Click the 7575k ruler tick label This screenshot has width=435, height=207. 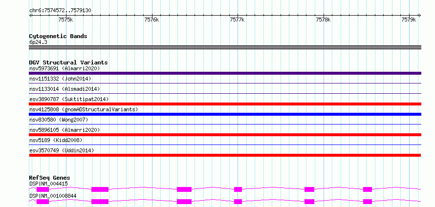click(65, 20)
